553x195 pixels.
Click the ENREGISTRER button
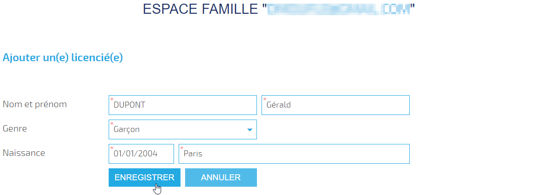coord(145,178)
